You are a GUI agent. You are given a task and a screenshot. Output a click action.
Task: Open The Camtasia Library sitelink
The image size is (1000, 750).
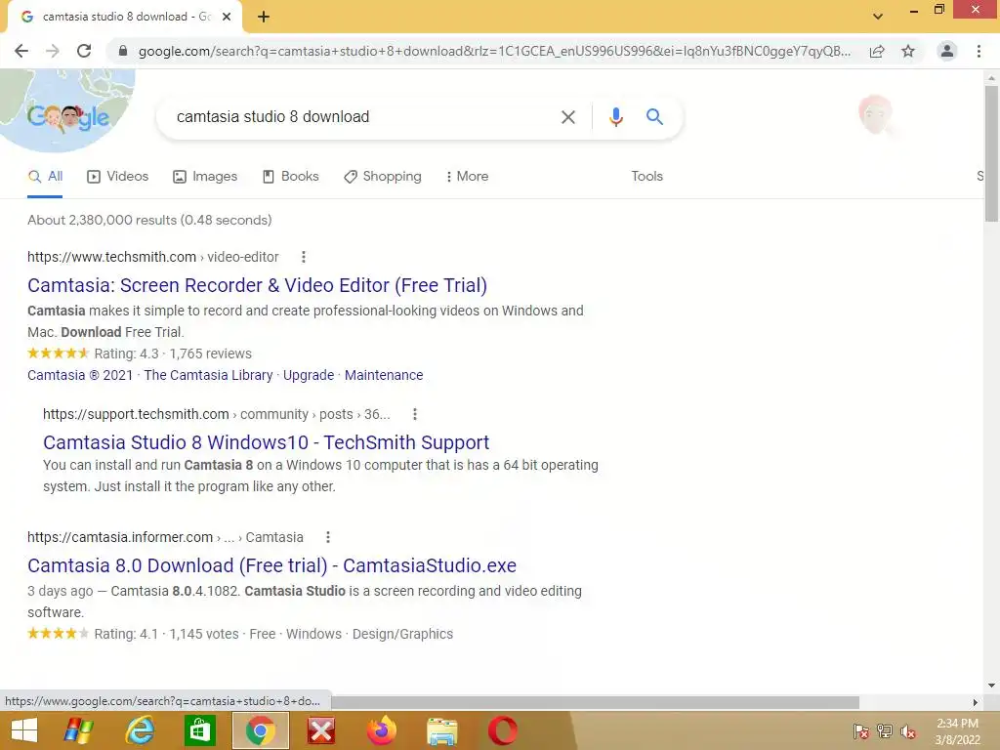pyautogui.click(x=209, y=375)
